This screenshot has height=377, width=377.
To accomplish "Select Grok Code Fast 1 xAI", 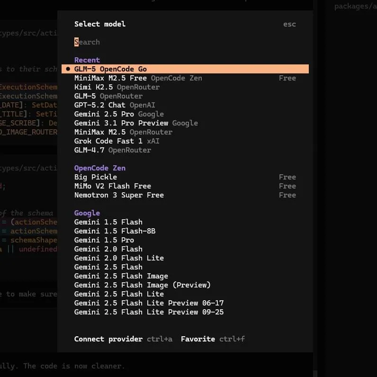I will tap(185, 141).
